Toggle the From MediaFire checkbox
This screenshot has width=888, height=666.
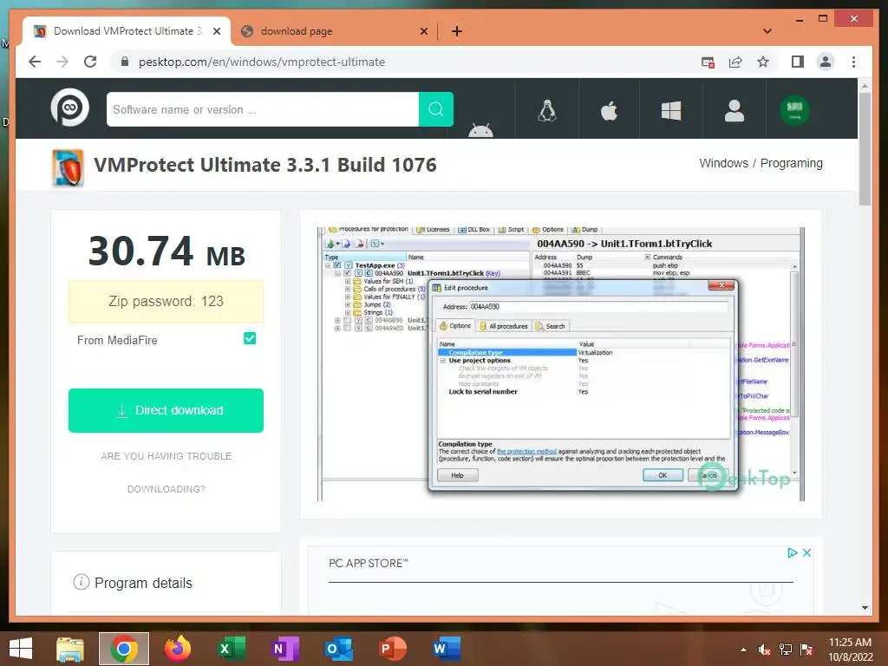coord(250,338)
